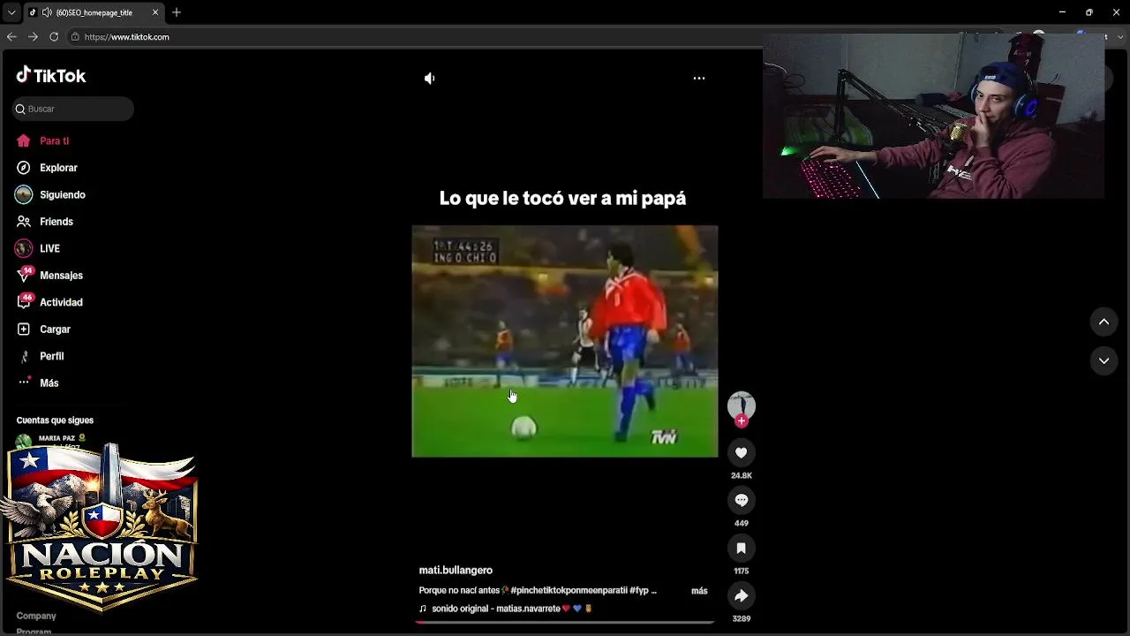The image size is (1130, 636).
Task: Expand the caption with 'más'
Action: click(699, 591)
